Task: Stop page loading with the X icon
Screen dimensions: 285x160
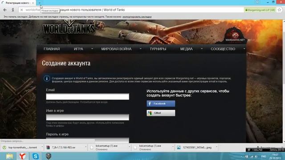Action: pos(21,10)
